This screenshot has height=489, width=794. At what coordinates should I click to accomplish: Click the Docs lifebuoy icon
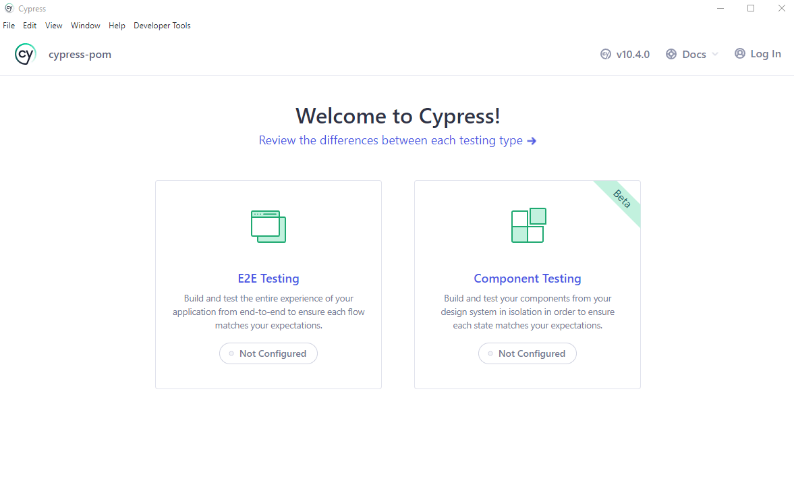[671, 54]
